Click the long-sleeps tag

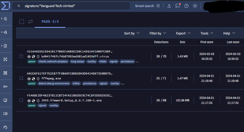(78, 61)
